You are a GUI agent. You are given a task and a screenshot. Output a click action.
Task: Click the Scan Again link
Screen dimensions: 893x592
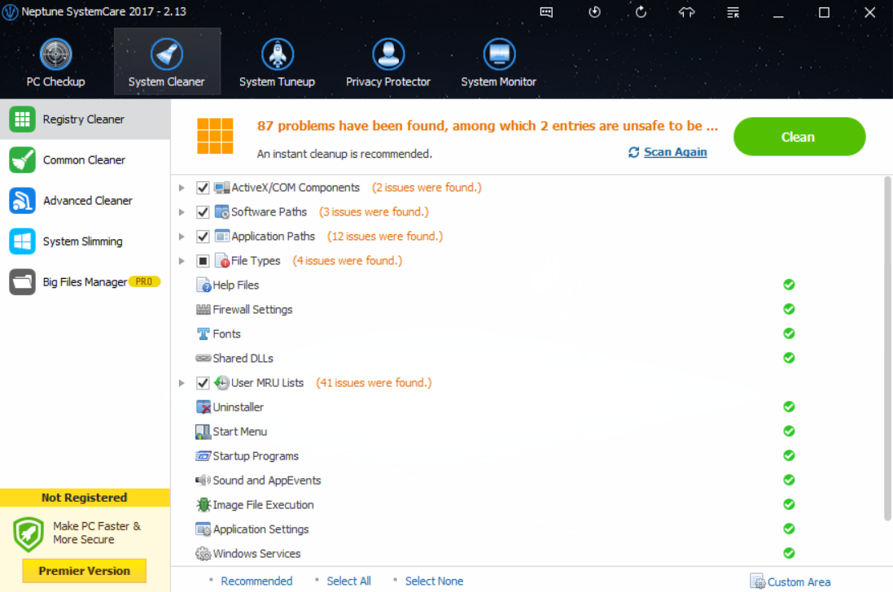675,152
